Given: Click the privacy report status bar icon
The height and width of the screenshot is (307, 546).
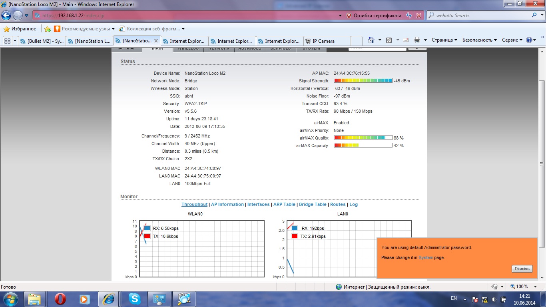Looking at the screenshot, I should point(494,287).
